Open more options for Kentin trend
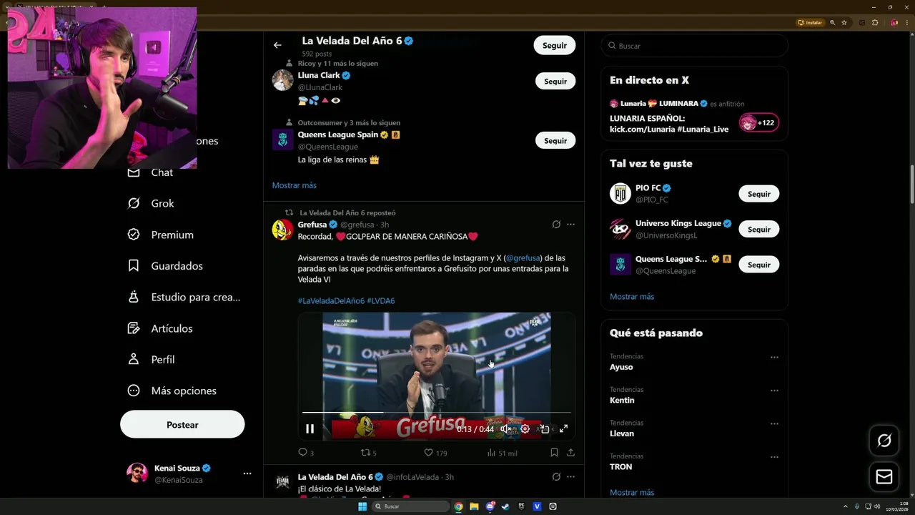915x515 pixels. 774,391
